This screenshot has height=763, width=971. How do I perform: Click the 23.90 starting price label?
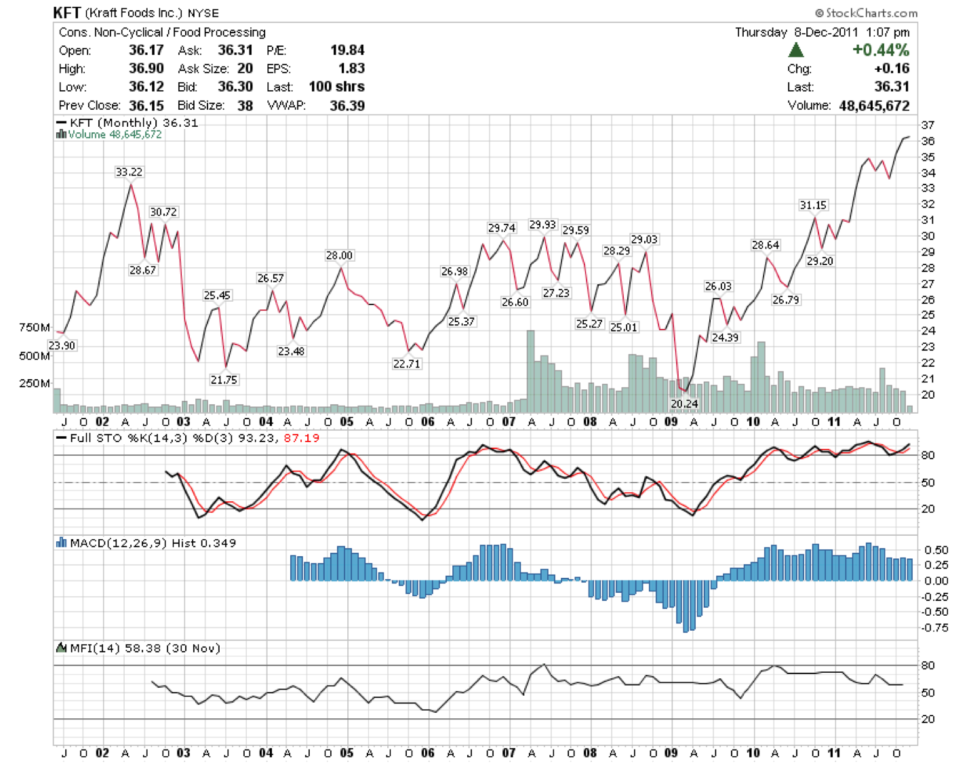coord(62,345)
